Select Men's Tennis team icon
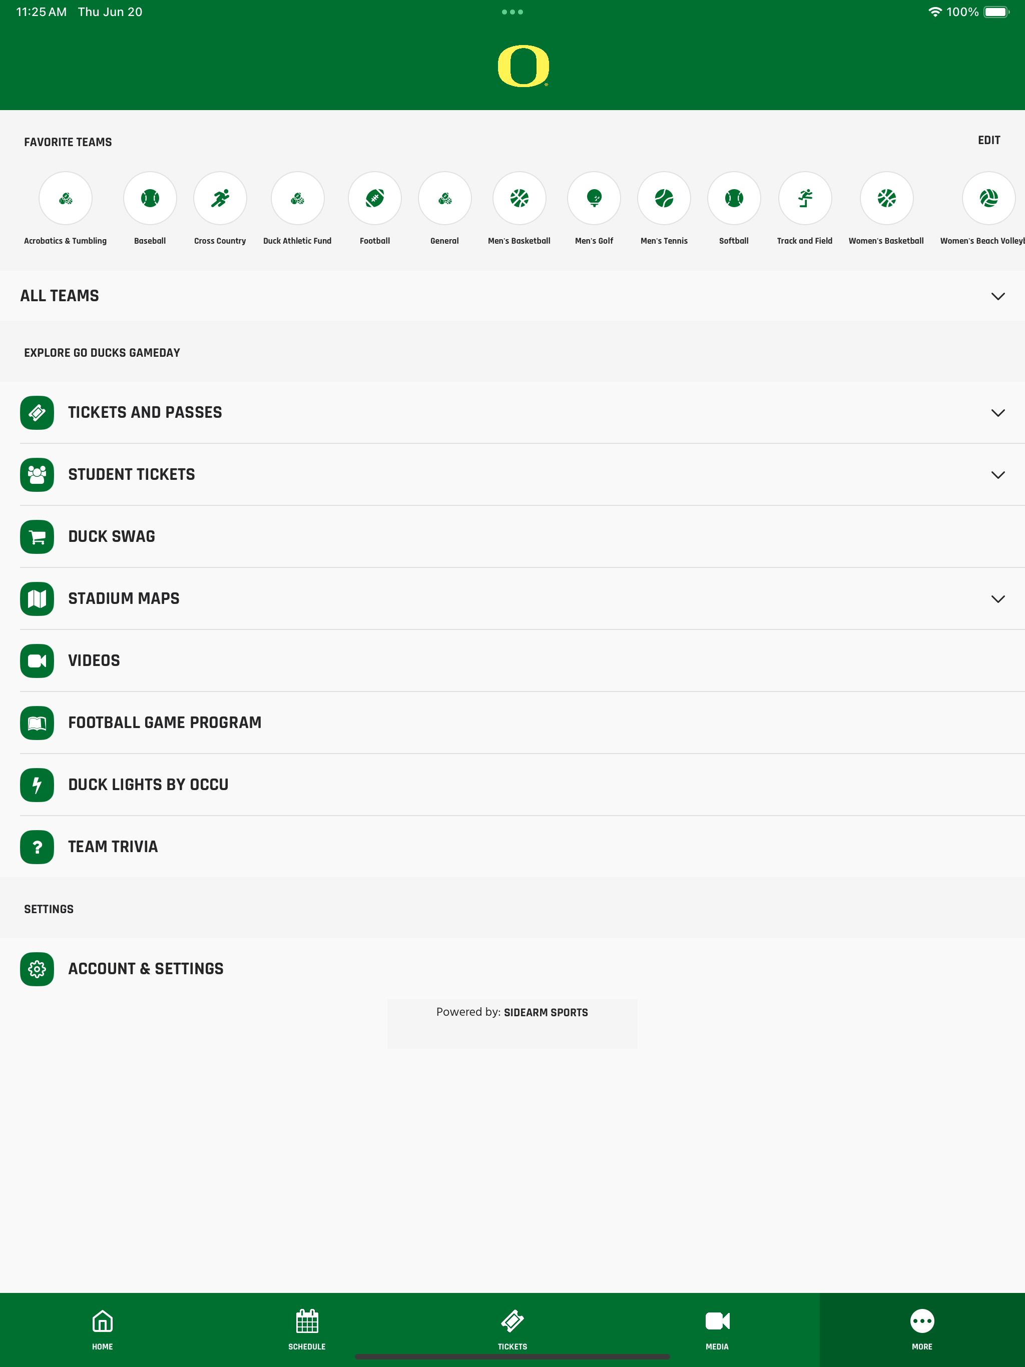The width and height of the screenshot is (1025, 1367). (664, 198)
